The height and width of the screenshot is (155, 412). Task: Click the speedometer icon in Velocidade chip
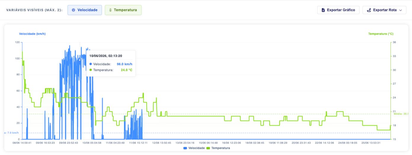pos(73,10)
